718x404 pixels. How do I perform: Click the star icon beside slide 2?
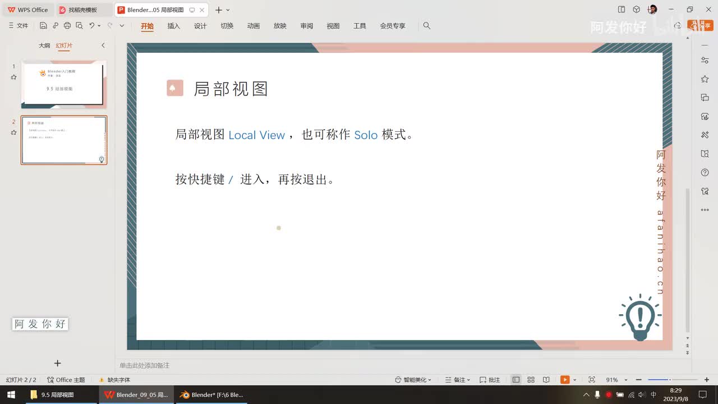[x=13, y=132]
